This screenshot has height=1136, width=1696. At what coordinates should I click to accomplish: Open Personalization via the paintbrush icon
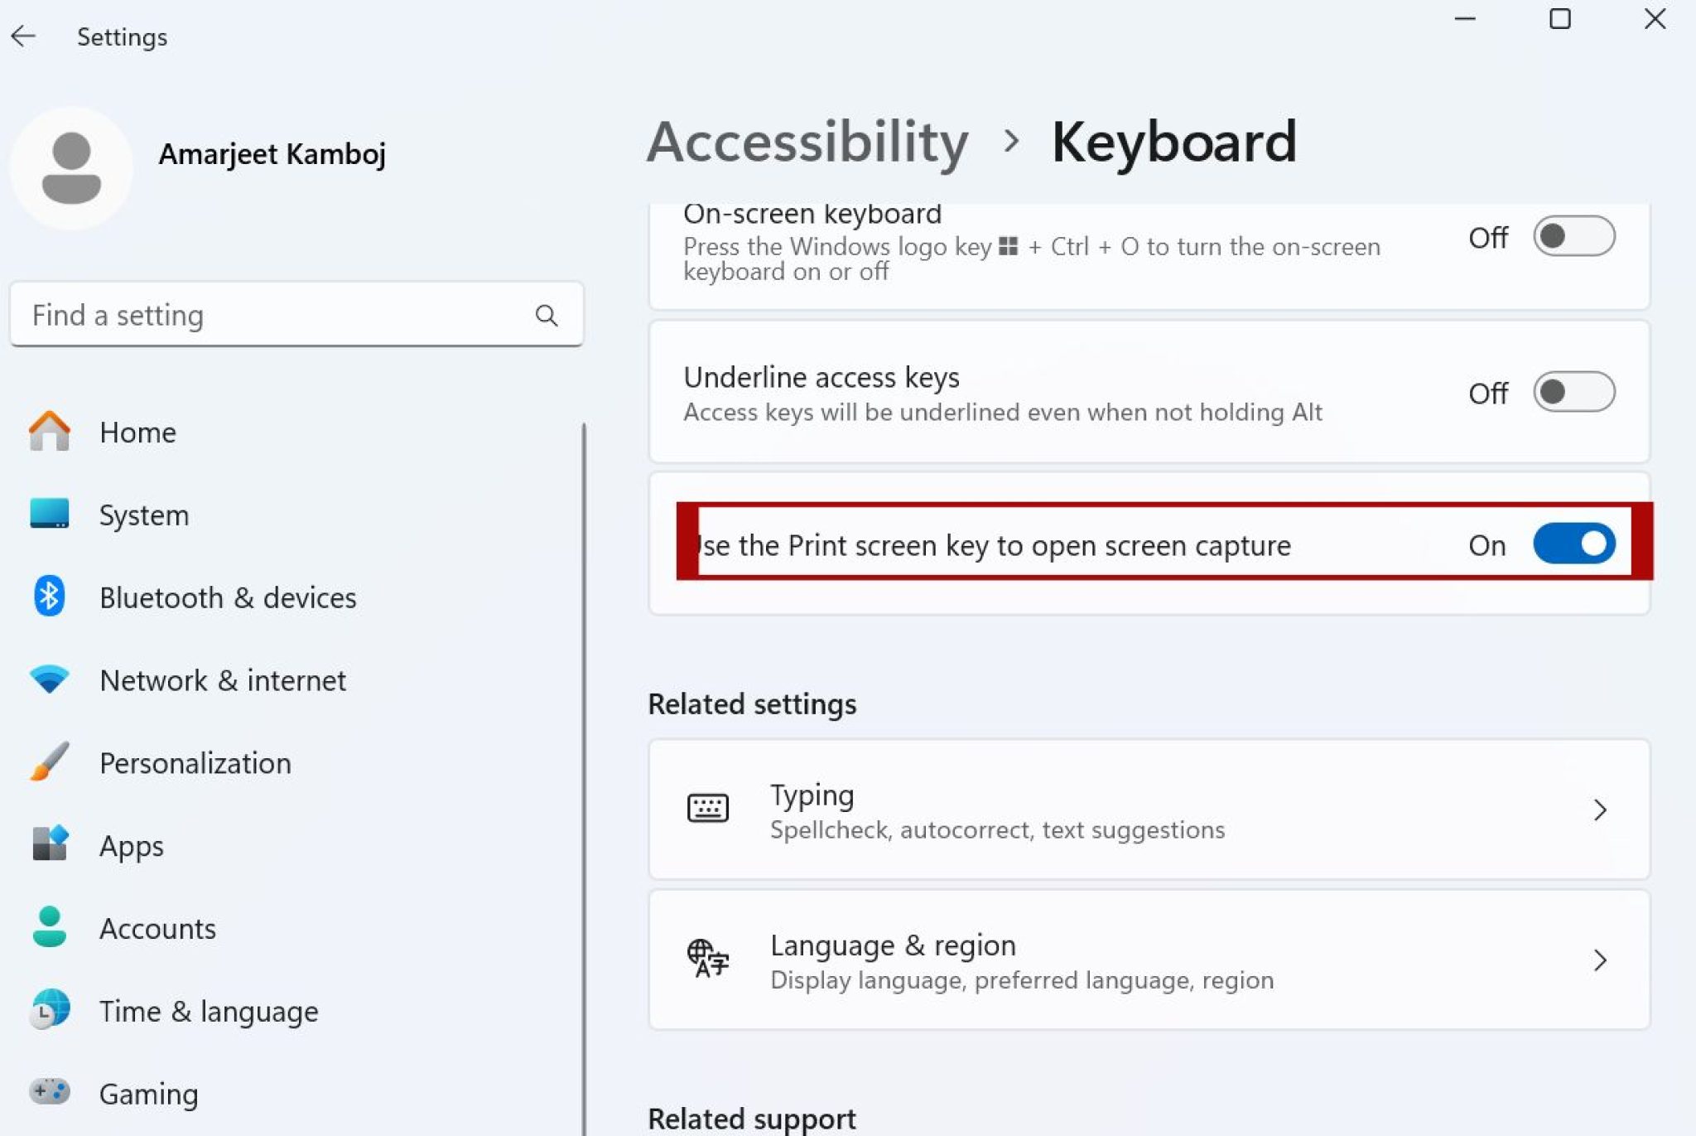click(x=50, y=762)
